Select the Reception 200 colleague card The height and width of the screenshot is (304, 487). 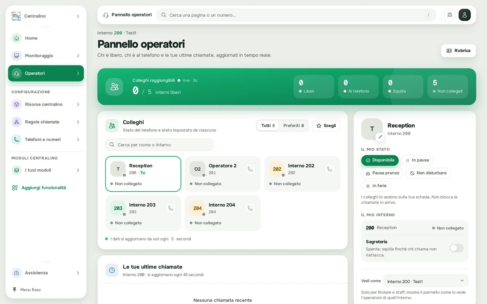[x=143, y=174]
